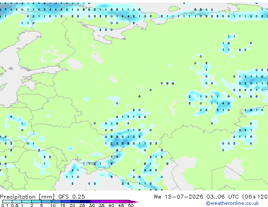Click the 'GFS 0.25' model label
The image size is (268, 207).
point(71,197)
